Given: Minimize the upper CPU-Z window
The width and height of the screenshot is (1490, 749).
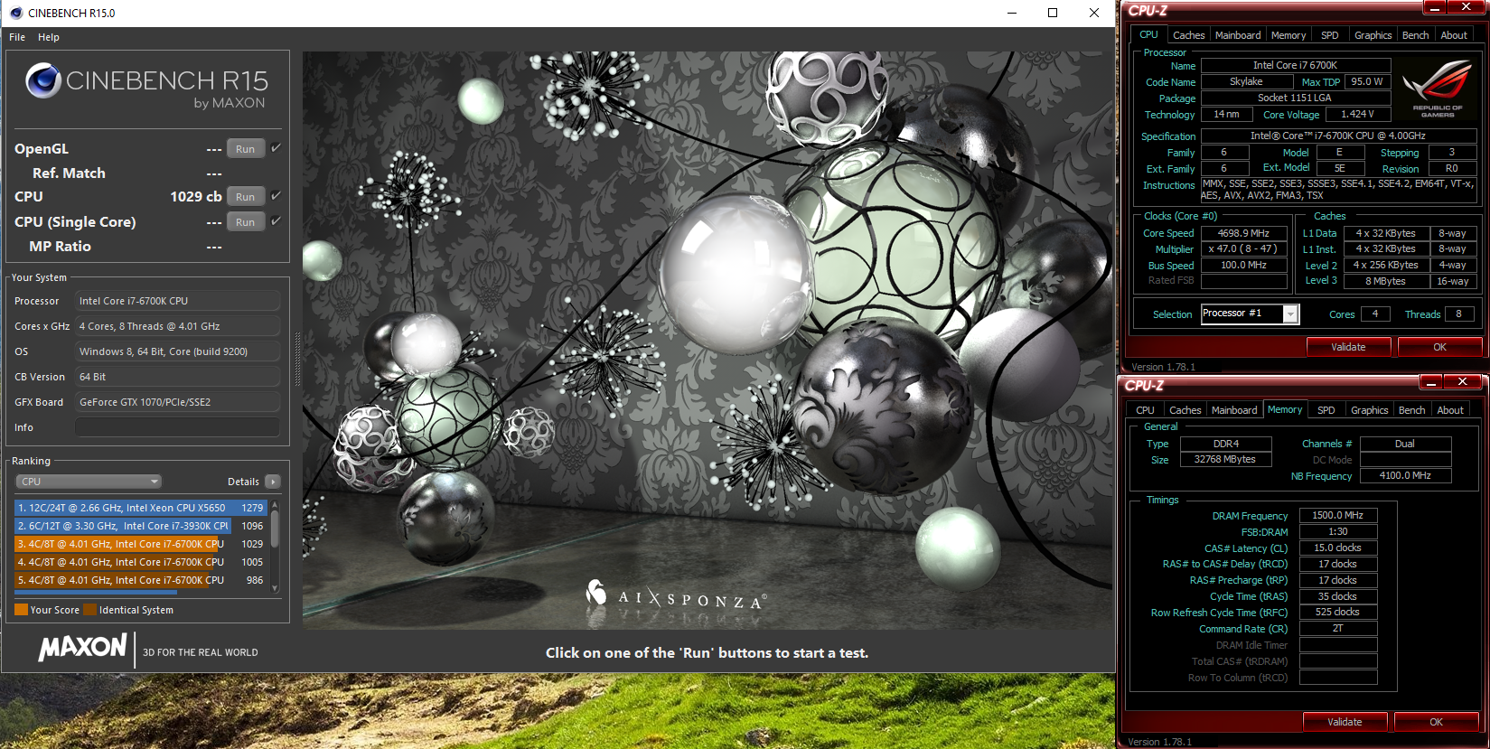Looking at the screenshot, I should pos(1434,7).
